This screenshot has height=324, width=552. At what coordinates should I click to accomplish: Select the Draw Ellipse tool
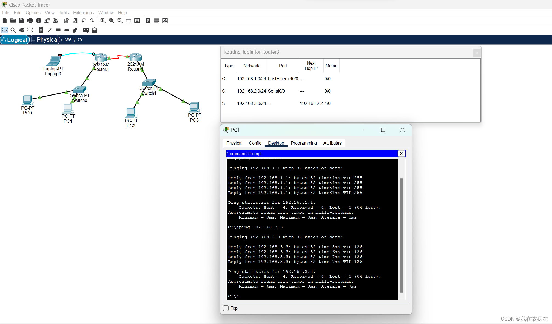point(67,30)
